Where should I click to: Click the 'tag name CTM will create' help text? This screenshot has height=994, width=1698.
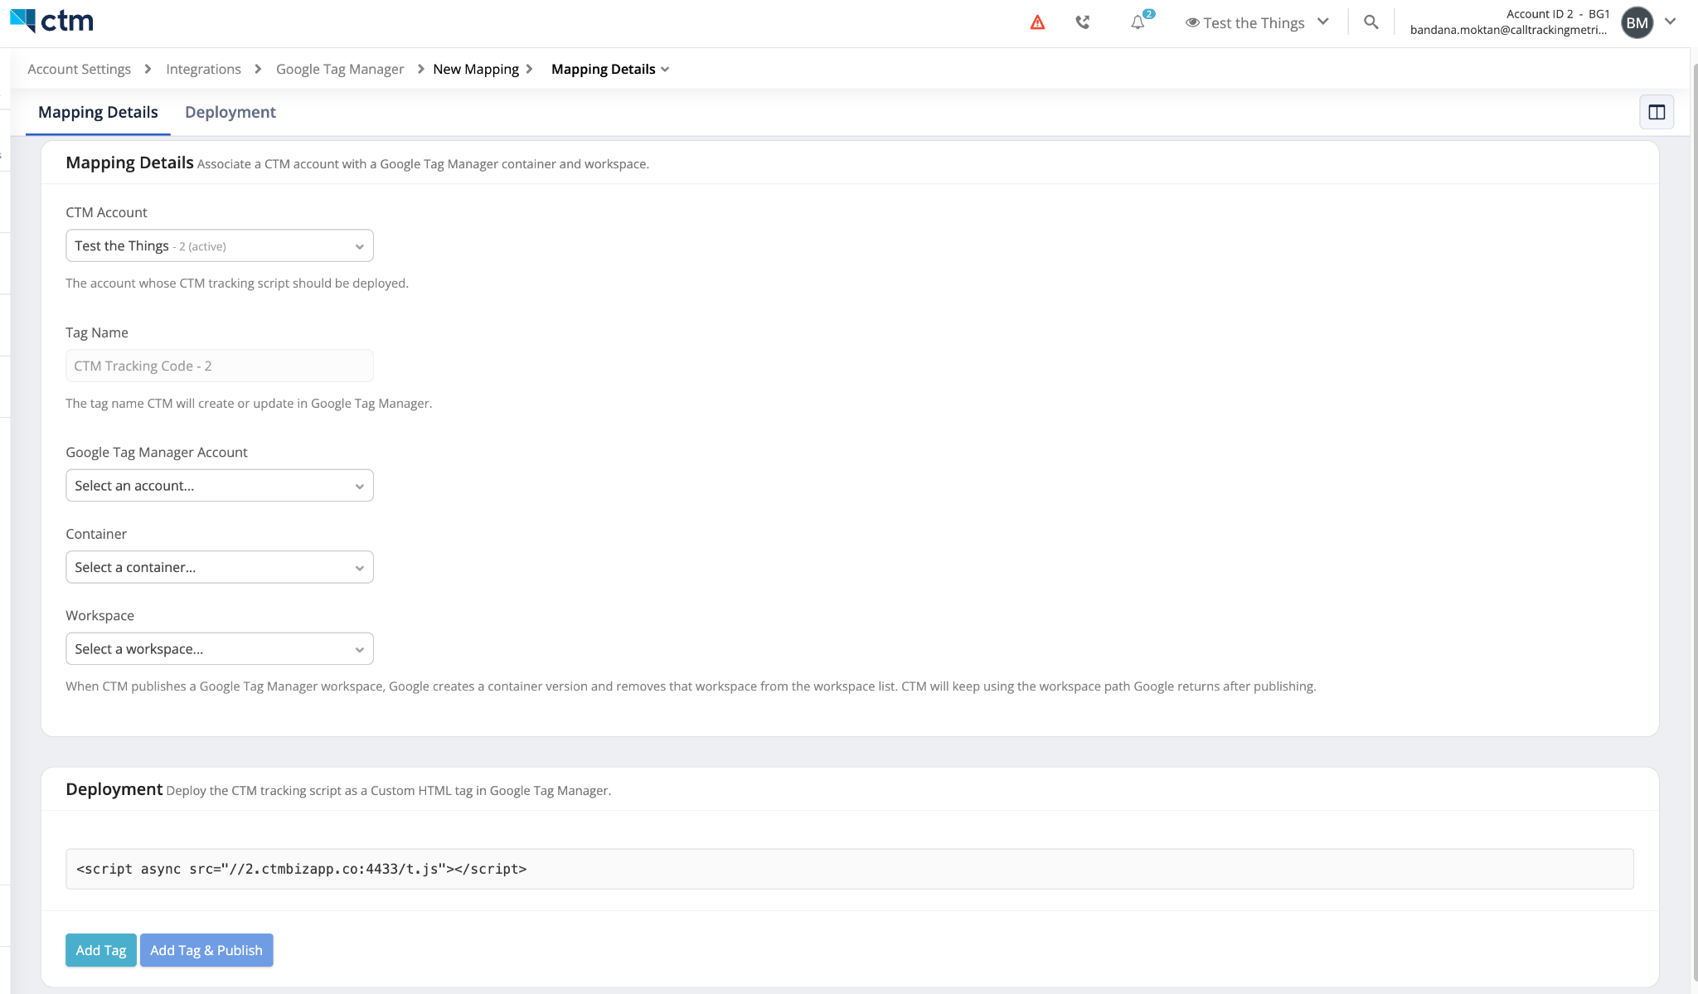click(249, 403)
